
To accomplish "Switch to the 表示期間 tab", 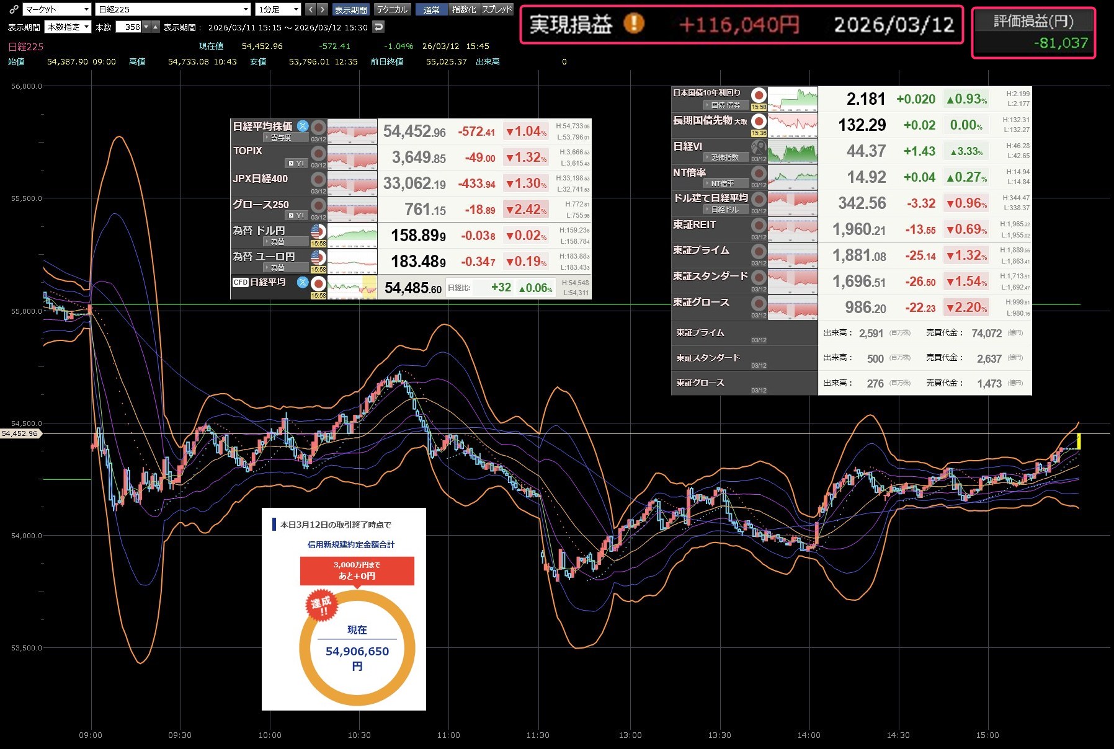I will tap(351, 9).
